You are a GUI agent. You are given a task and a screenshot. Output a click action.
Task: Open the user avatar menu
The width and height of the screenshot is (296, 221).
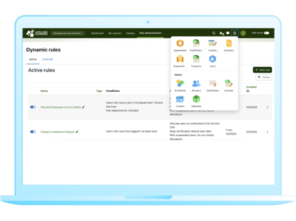[x=243, y=33]
